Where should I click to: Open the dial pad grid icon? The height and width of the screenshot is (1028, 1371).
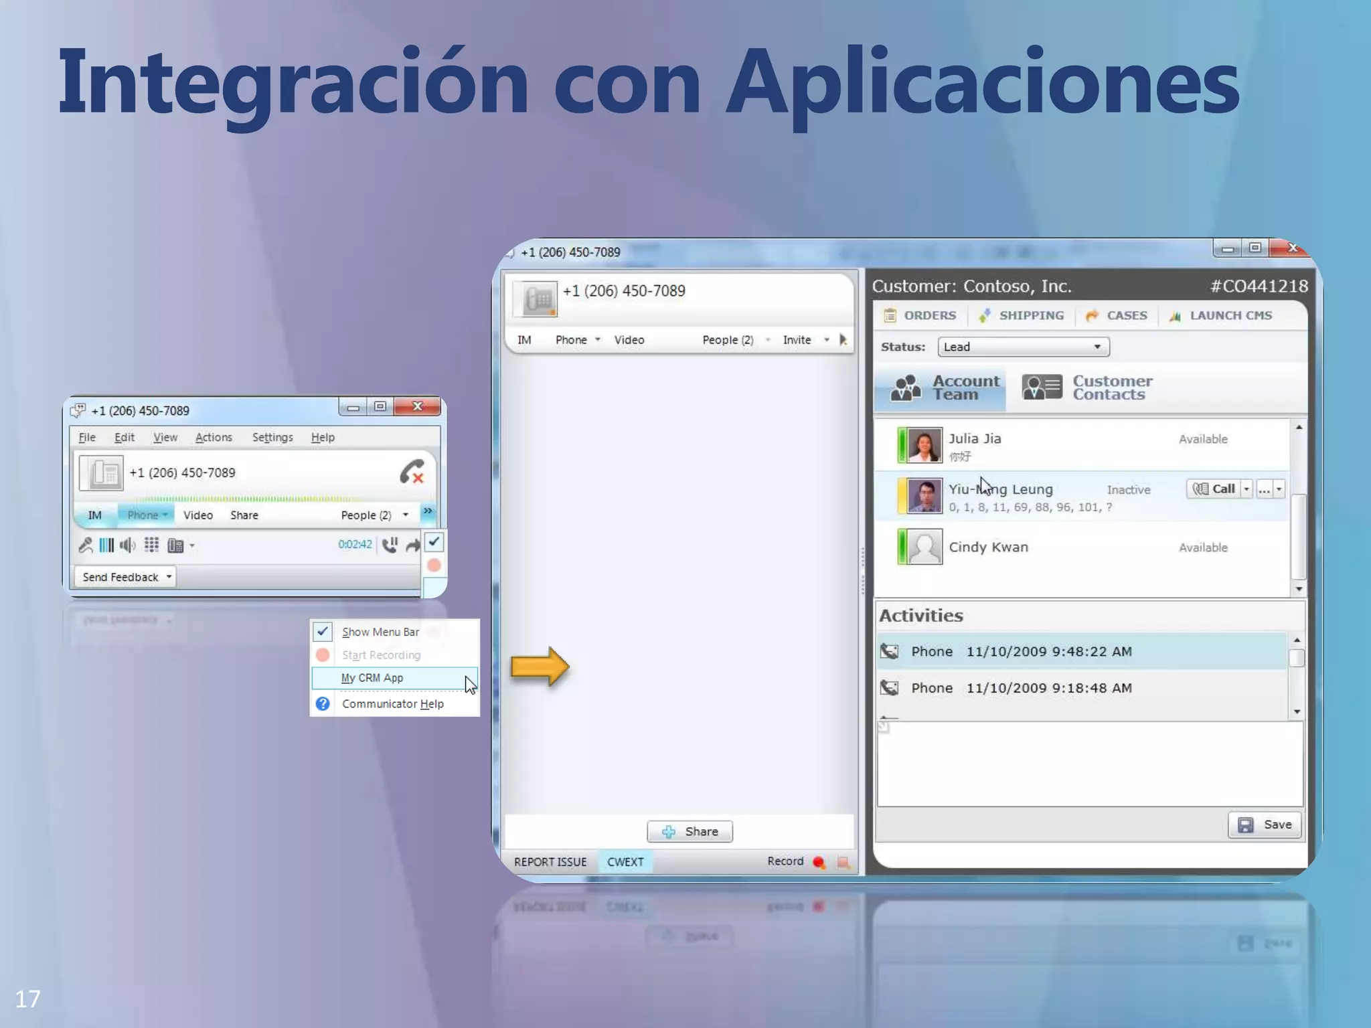152,545
